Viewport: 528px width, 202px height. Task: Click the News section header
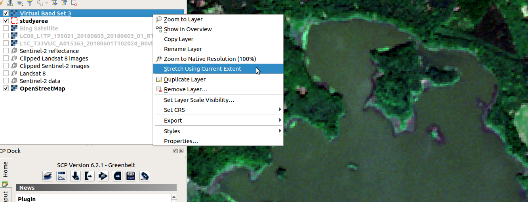tap(96, 187)
